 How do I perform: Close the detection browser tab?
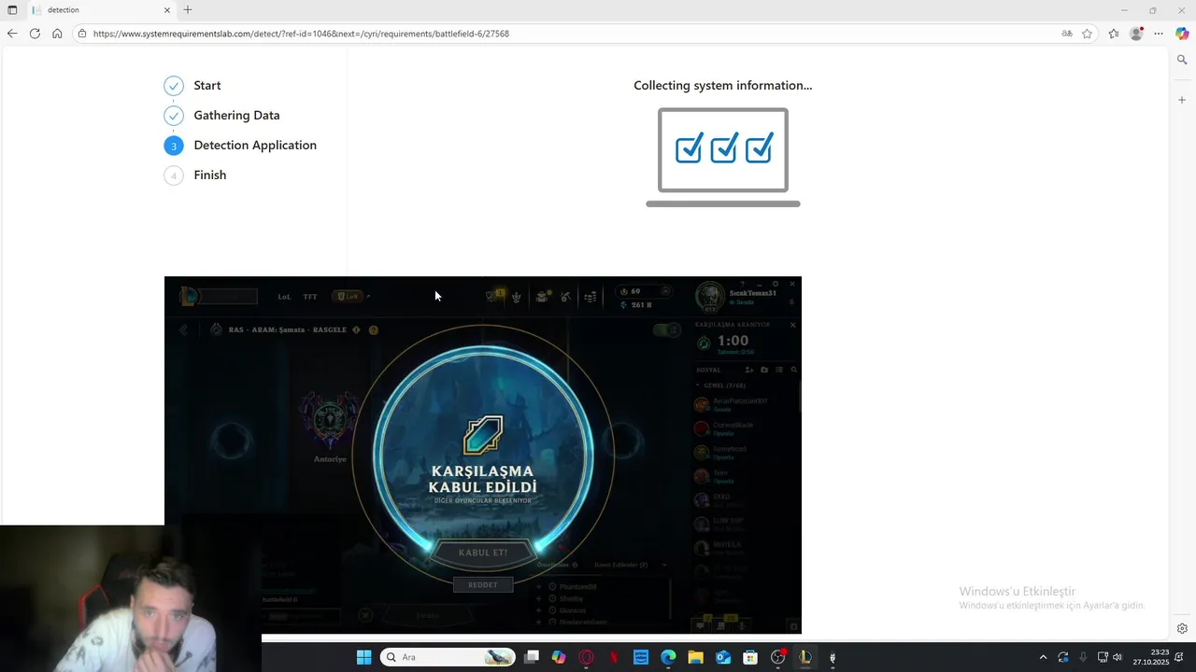167,10
